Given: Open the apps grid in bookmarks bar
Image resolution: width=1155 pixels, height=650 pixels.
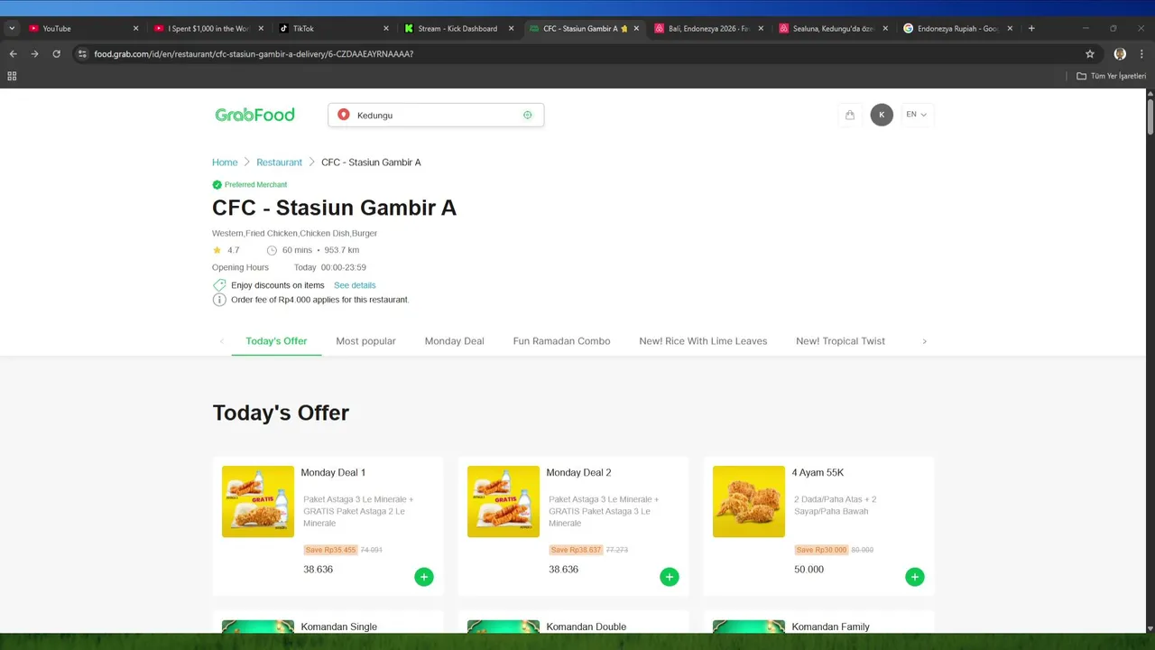Looking at the screenshot, I should tap(12, 76).
